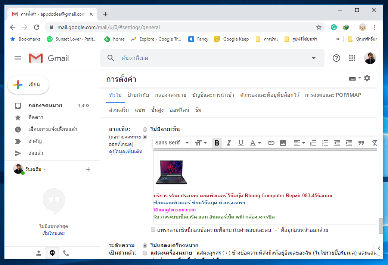
Task: Add a new chat contact plus icon
Action: tap(88, 169)
